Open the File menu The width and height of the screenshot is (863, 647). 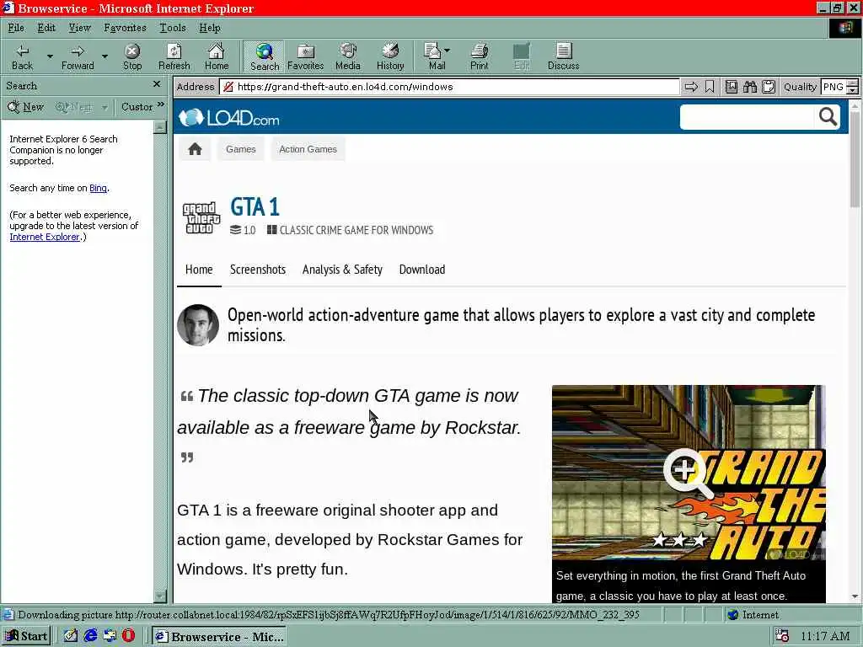16,28
